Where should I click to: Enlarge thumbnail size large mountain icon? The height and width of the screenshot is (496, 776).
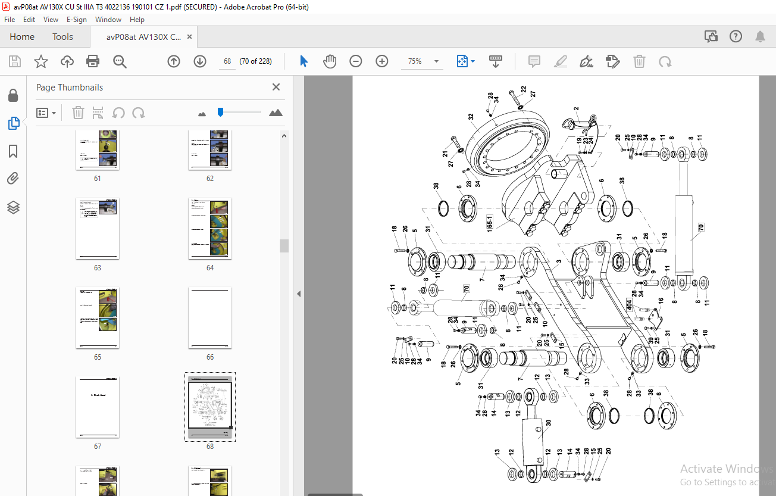click(x=276, y=113)
